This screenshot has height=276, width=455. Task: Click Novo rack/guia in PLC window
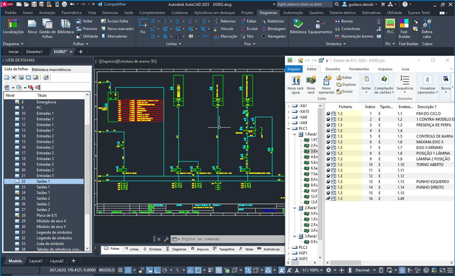coord(295,82)
